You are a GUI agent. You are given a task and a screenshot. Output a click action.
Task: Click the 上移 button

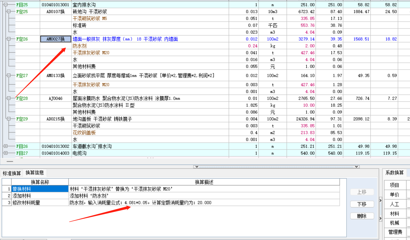click(362, 192)
